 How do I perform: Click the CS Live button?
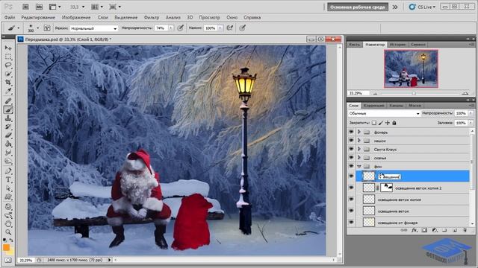423,7
